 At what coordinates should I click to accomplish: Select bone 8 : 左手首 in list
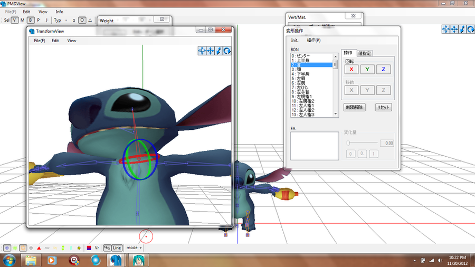[x=311, y=92]
